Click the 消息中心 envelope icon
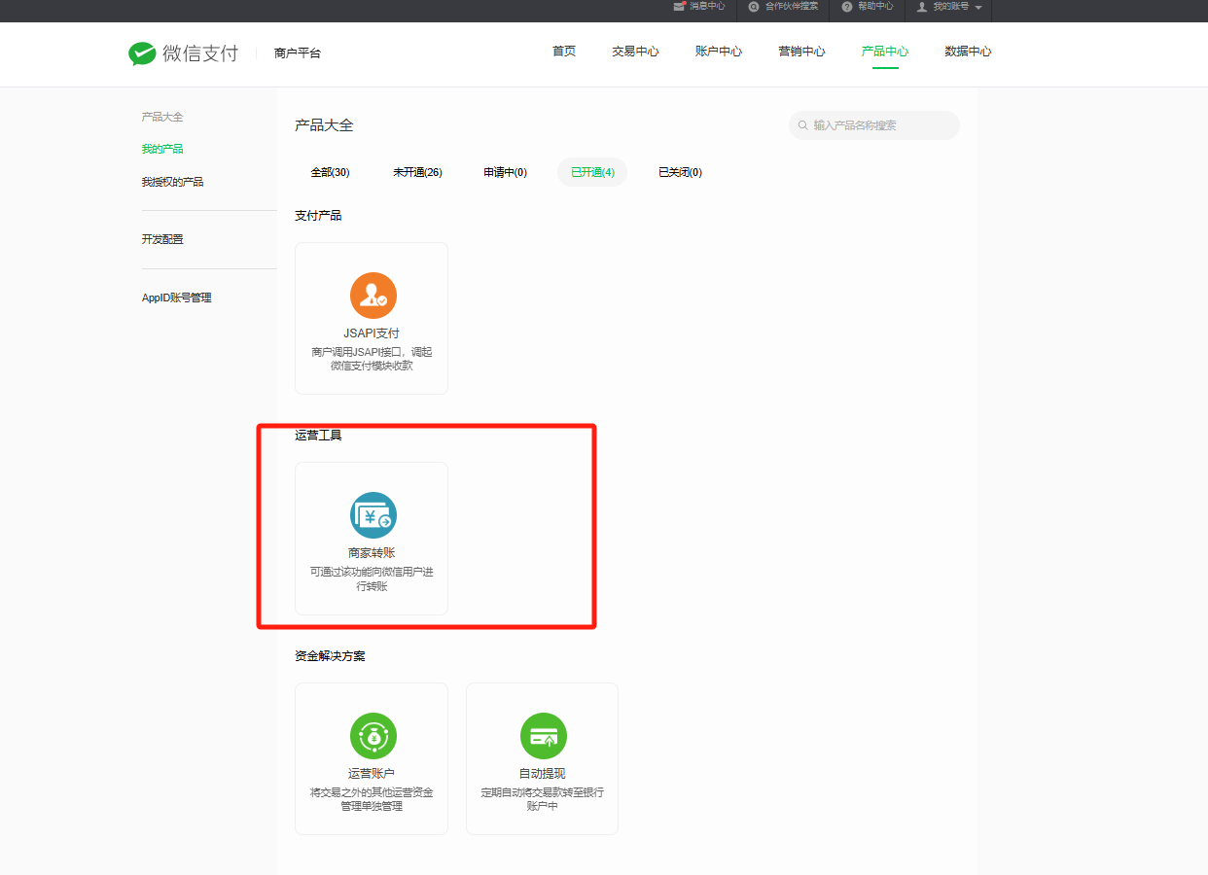The width and height of the screenshot is (1208, 875). pos(680,7)
